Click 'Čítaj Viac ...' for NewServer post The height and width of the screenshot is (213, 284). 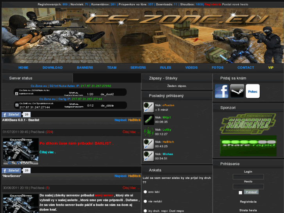(x=131, y=188)
